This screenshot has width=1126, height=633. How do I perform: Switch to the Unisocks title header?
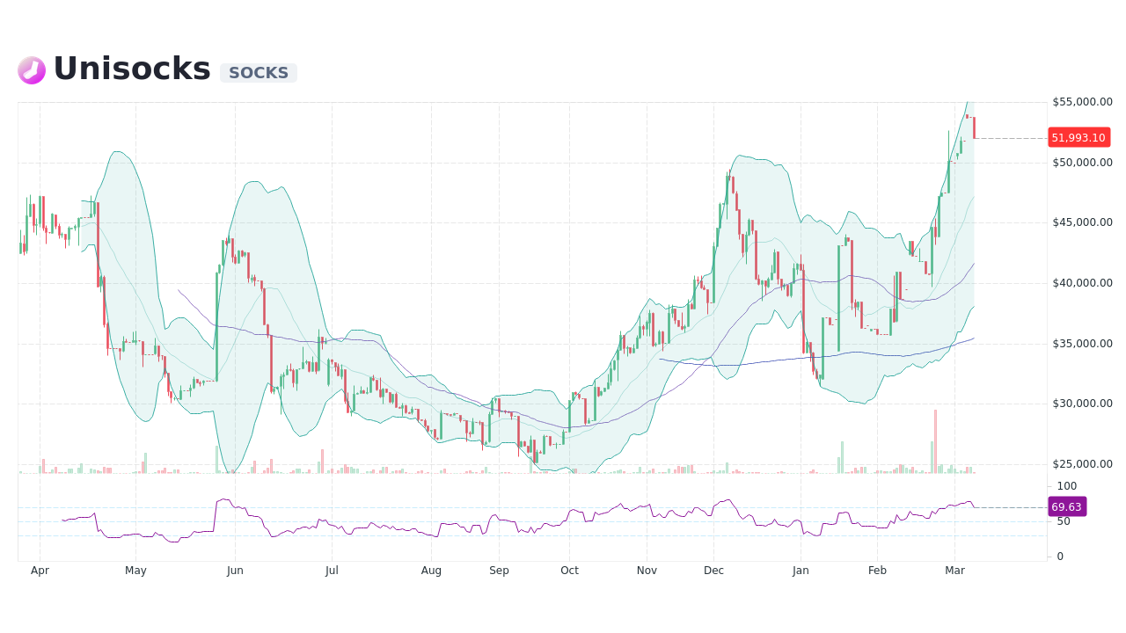tap(130, 68)
